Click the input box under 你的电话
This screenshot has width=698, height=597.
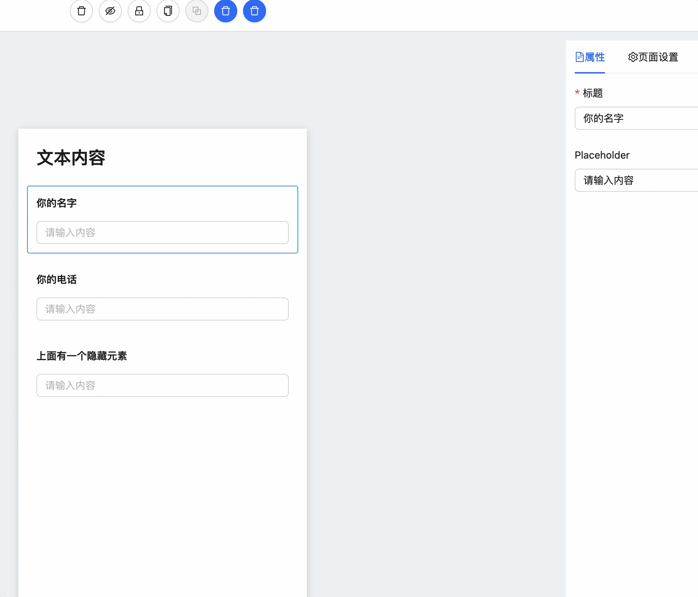[162, 309]
